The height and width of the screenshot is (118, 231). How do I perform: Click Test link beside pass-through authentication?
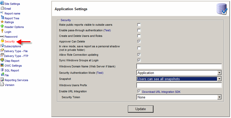click(x=107, y=30)
